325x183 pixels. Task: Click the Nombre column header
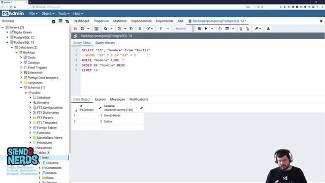(x=123, y=108)
